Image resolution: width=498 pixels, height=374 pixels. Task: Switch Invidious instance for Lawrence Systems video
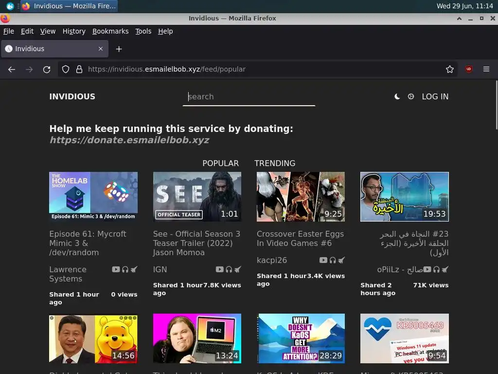pos(134,270)
